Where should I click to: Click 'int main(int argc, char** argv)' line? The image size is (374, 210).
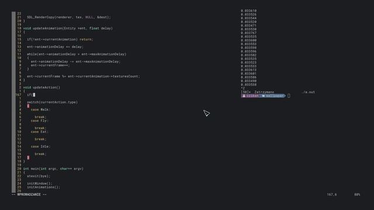(x=53, y=169)
